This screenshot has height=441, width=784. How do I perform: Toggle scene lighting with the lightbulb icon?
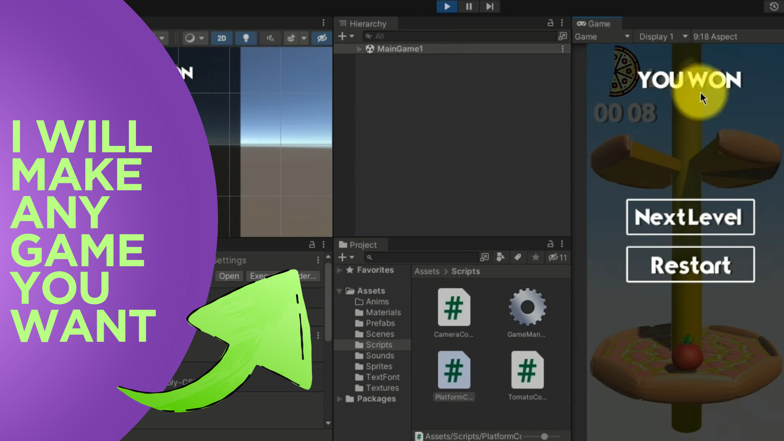(246, 38)
